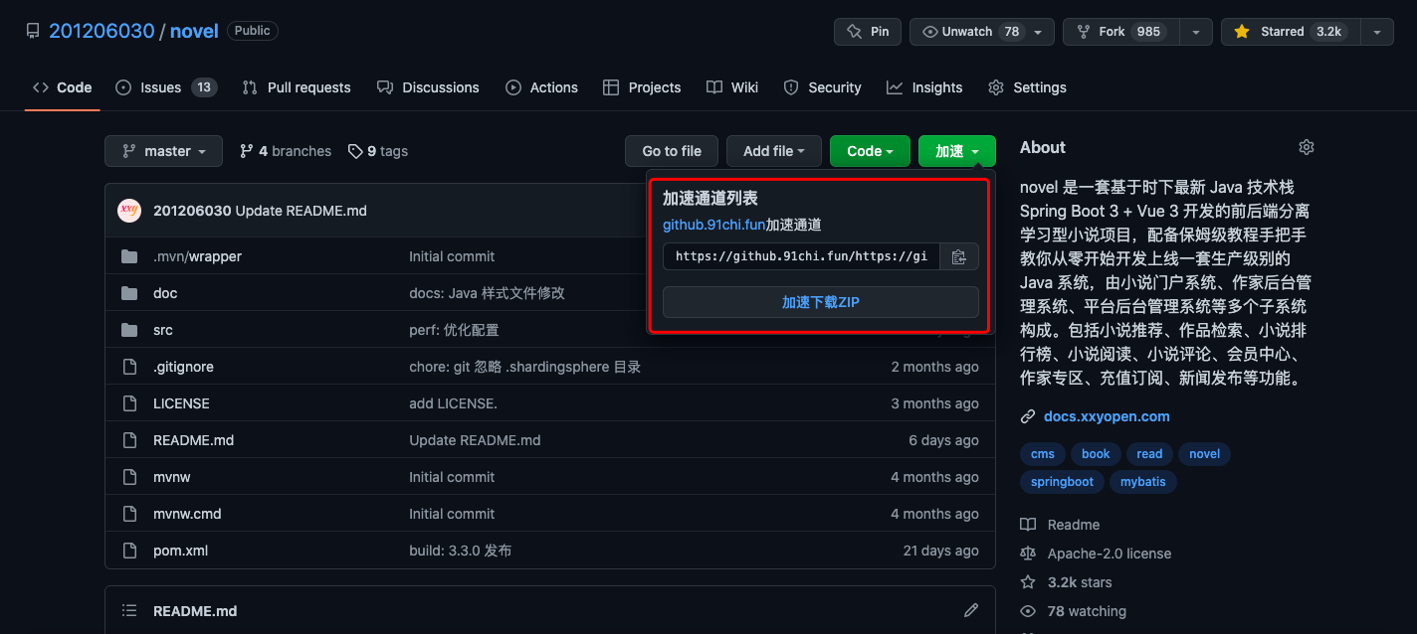
Task: Click the 加速下载ZIP button
Action: [x=821, y=302]
